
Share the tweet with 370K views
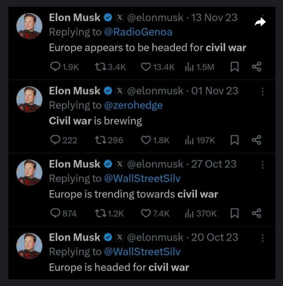pos(256,213)
